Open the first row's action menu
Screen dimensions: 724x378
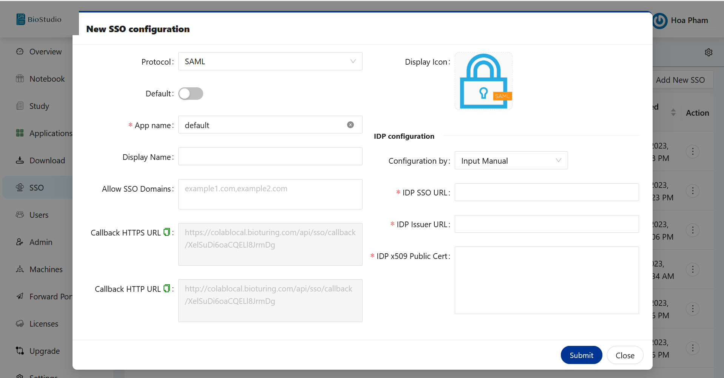point(693,152)
